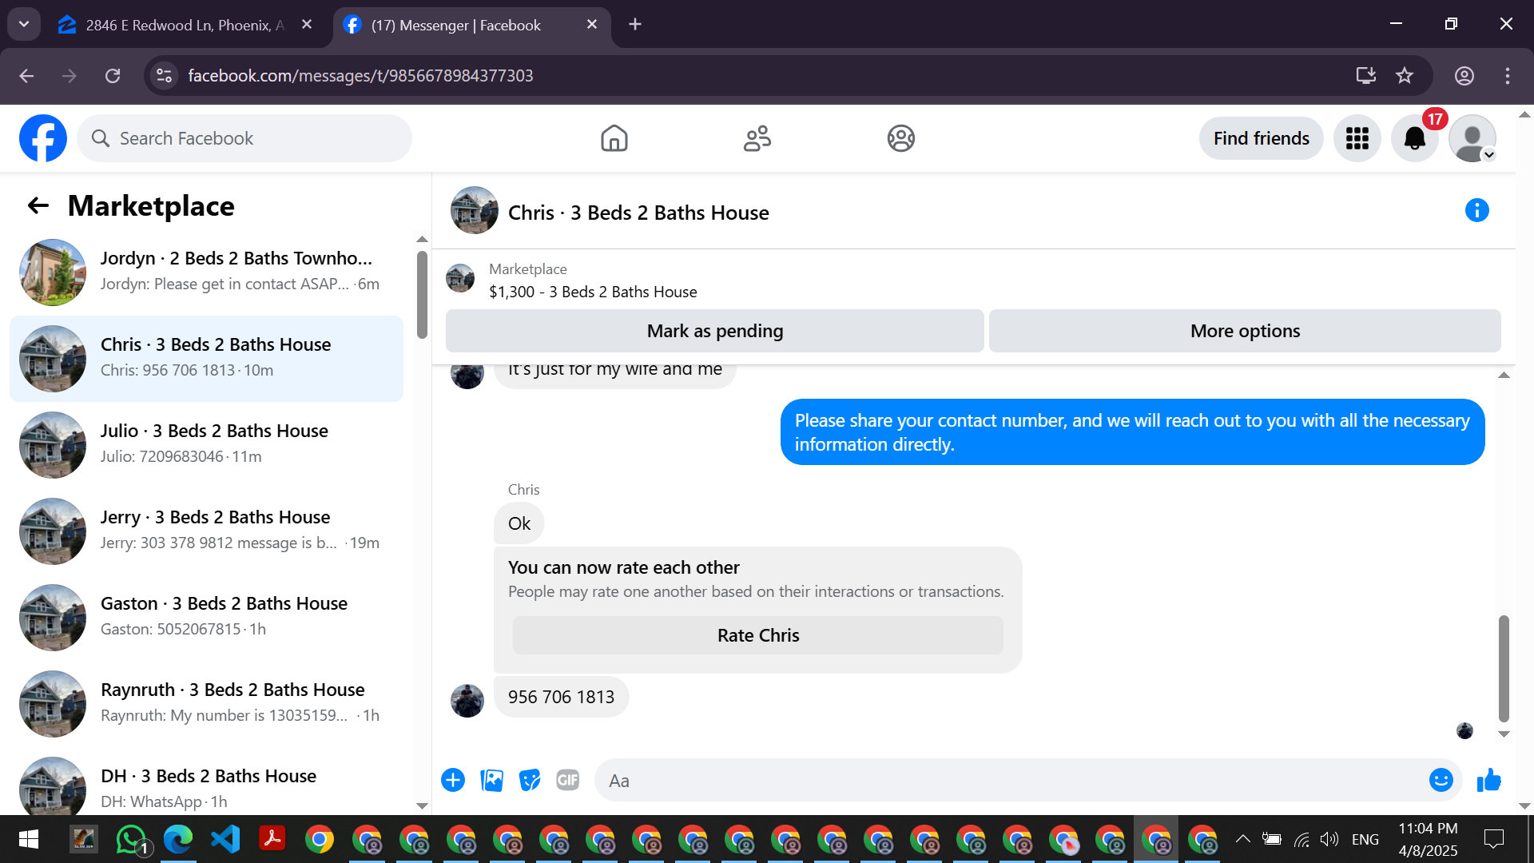Click the plus icon for more actions
Image resolution: width=1534 pixels, height=863 pixels.
point(453,780)
